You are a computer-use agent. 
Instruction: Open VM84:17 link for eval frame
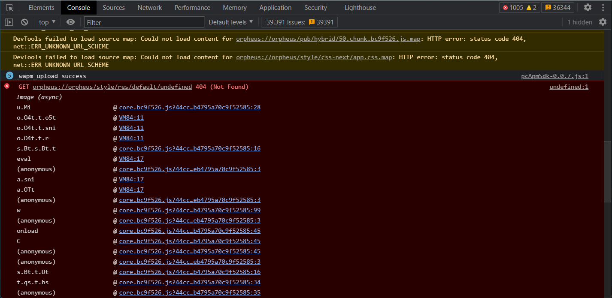tap(131, 159)
